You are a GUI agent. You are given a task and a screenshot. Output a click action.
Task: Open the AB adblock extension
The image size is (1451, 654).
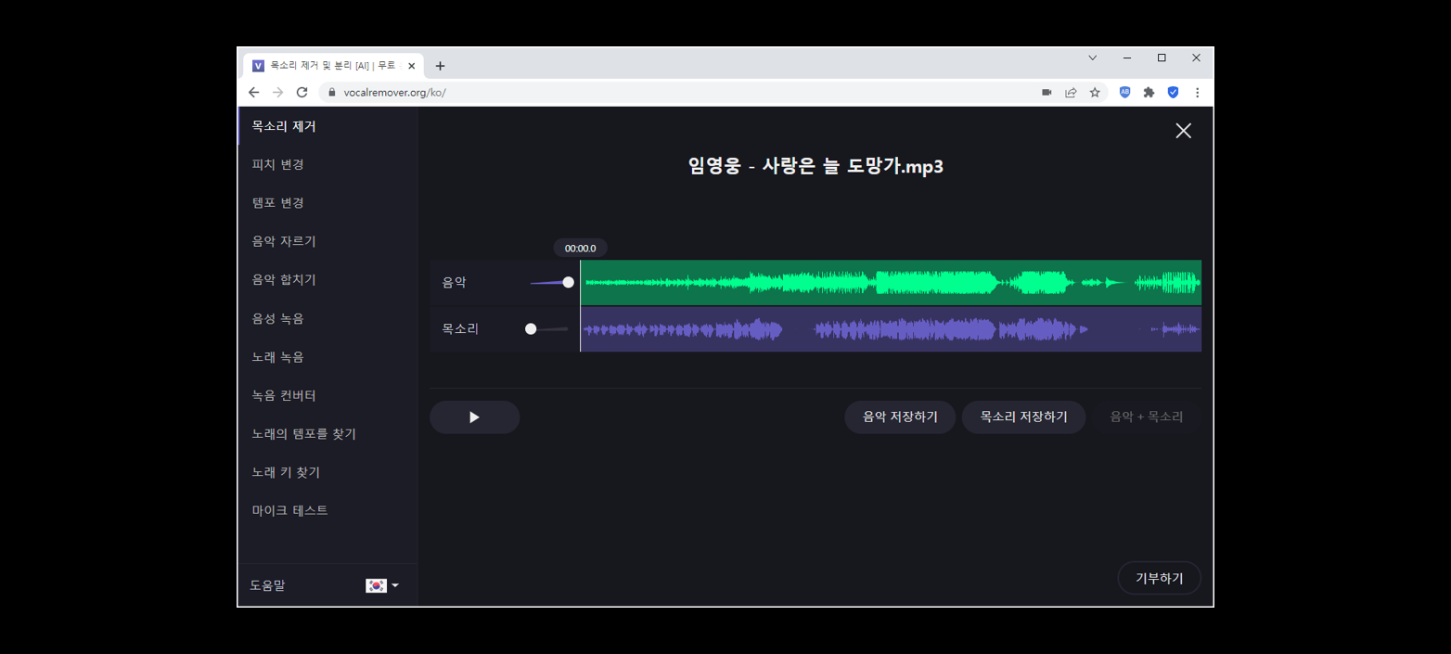click(1124, 93)
